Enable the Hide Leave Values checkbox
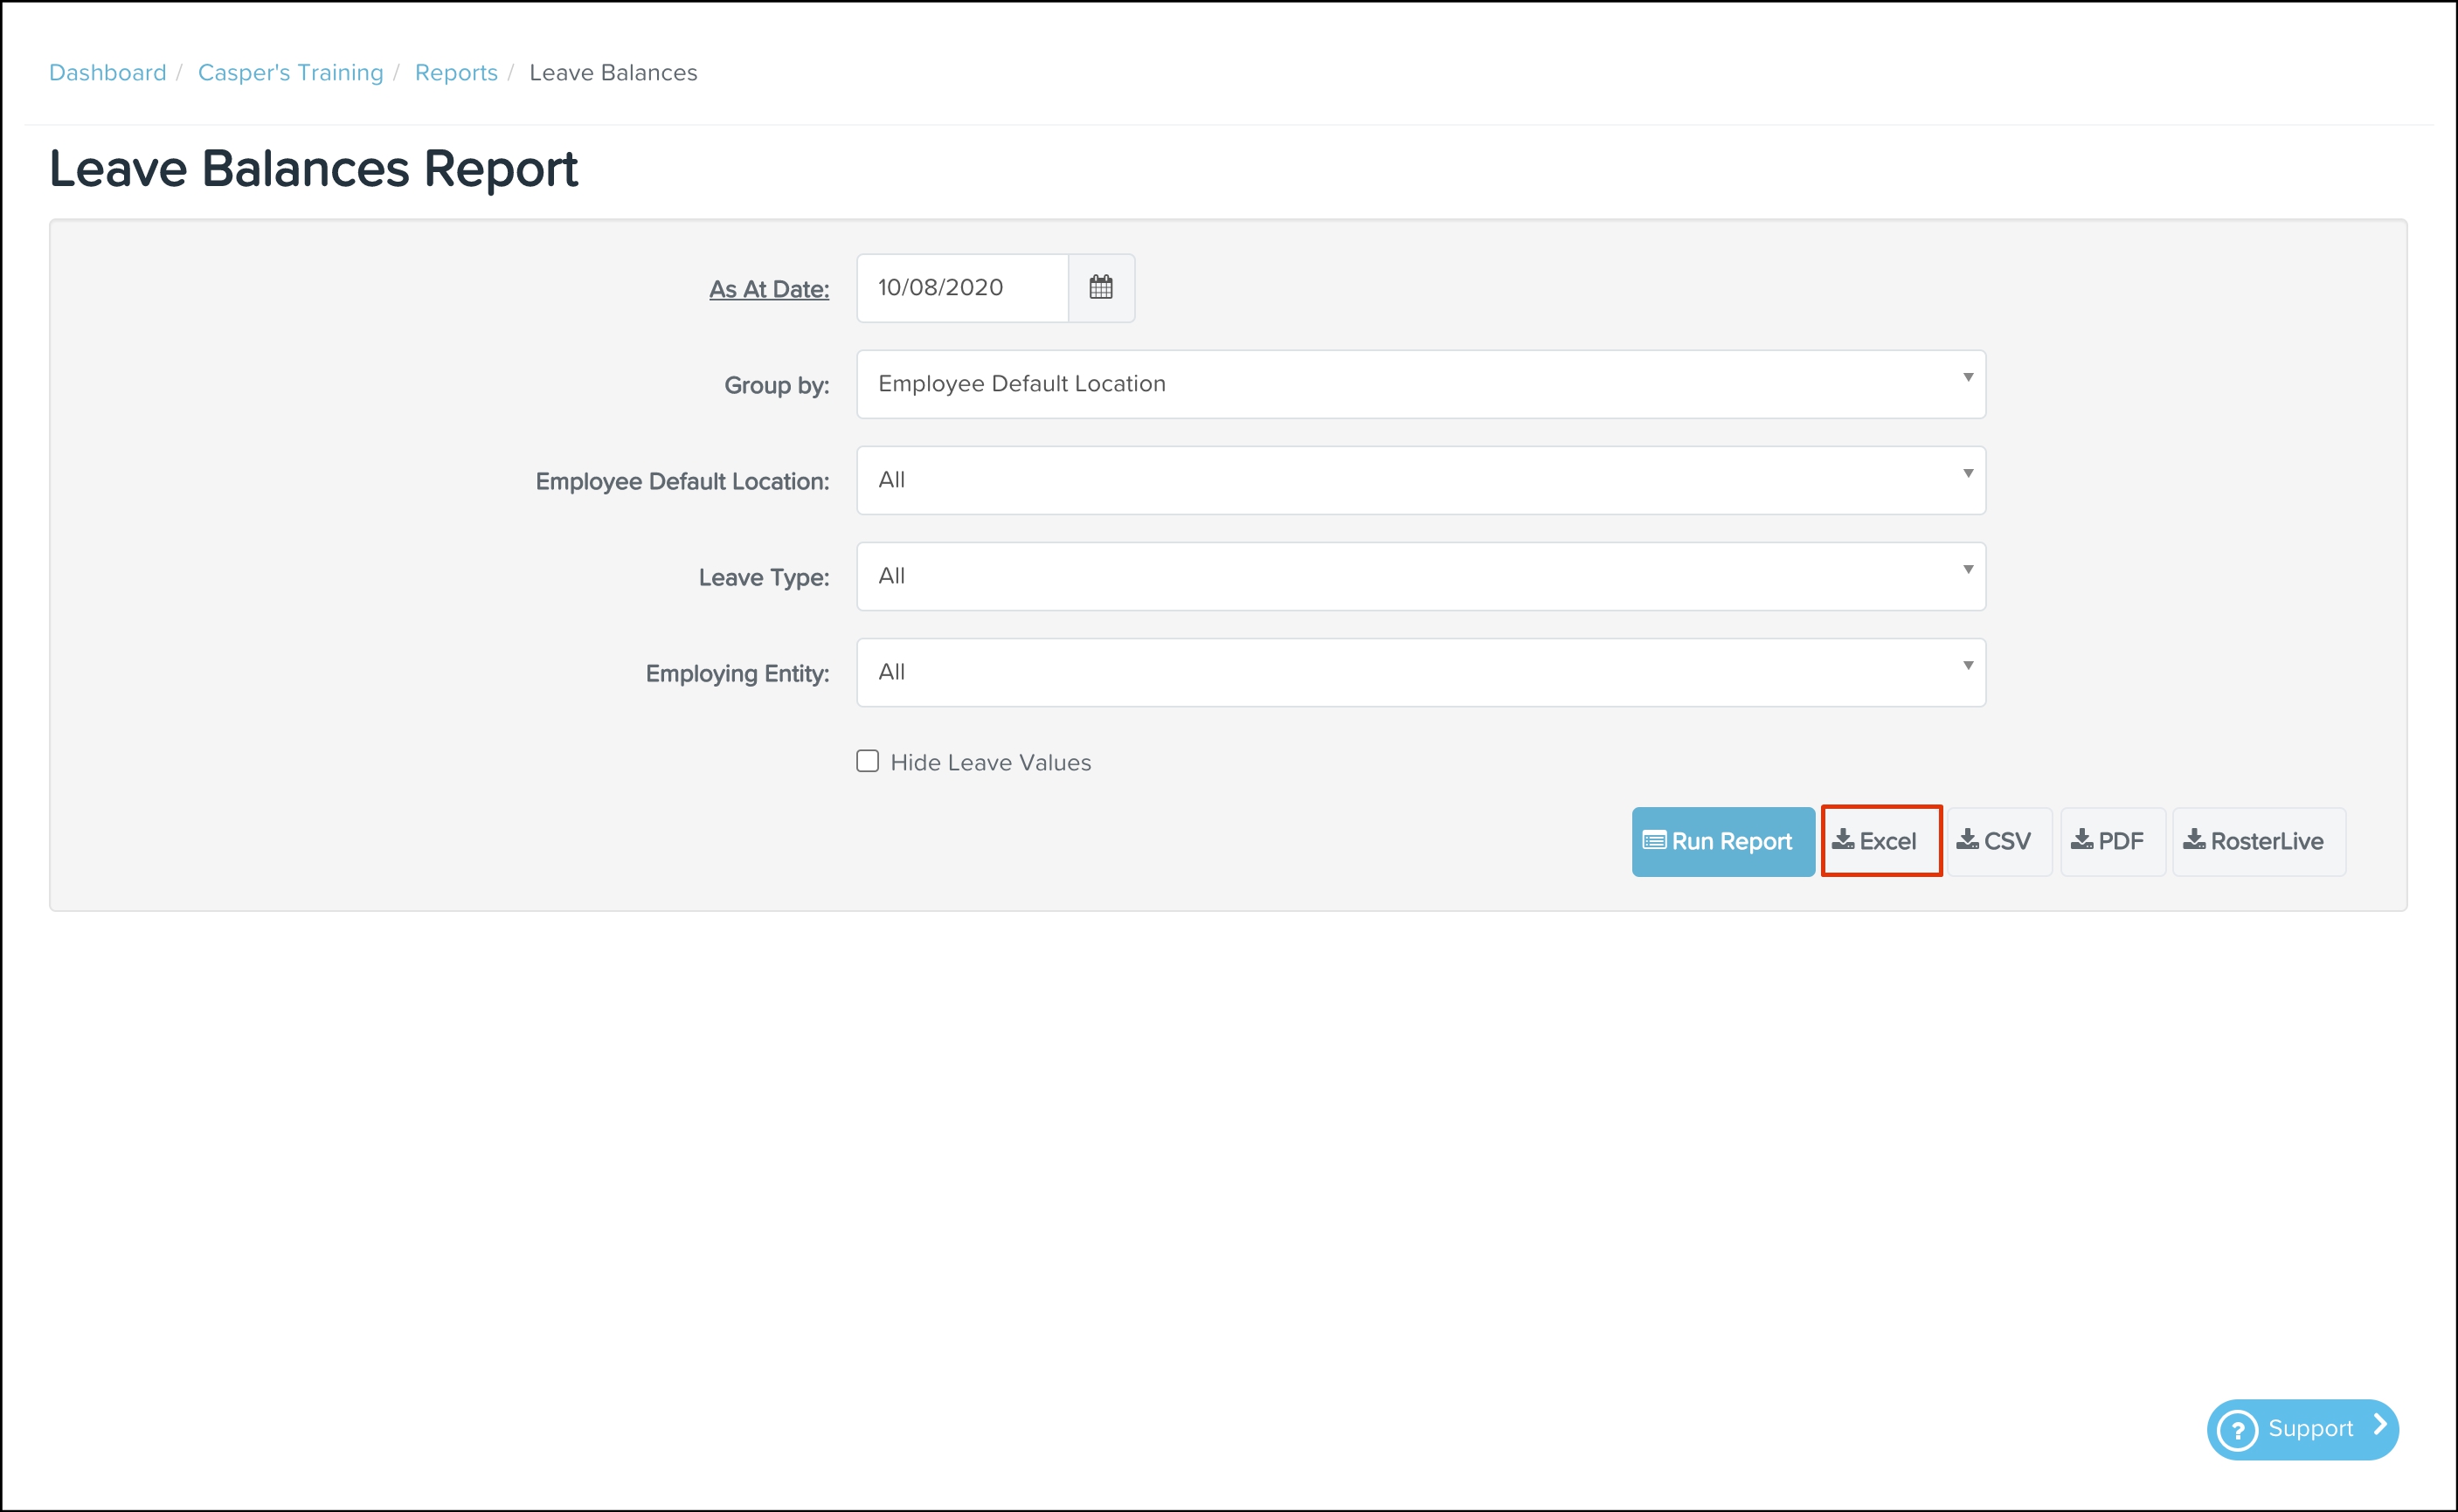 point(868,762)
